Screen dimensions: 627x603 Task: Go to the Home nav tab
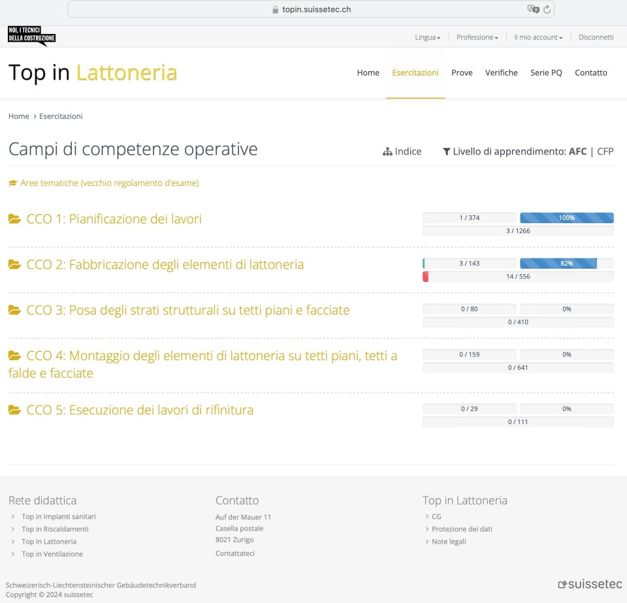click(x=368, y=72)
